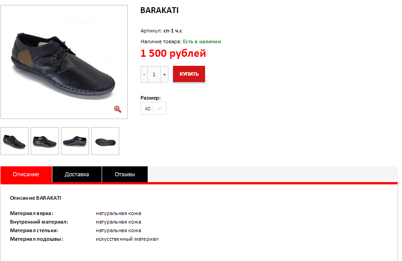Click the Описание BARAKATI heading

tap(35, 198)
